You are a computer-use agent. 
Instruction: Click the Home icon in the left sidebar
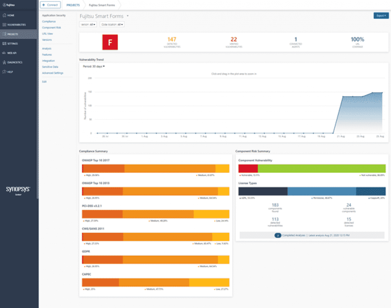click(x=4, y=15)
